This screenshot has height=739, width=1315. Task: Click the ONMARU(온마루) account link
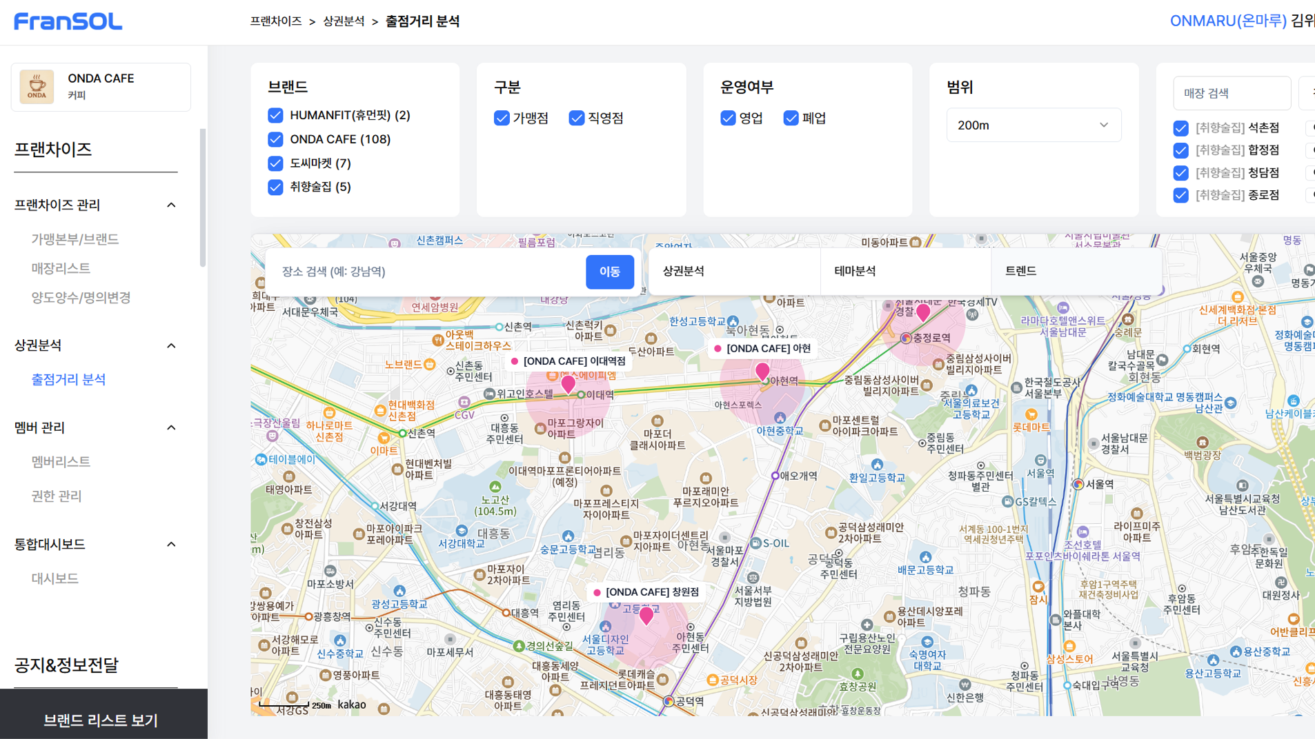tap(1228, 21)
